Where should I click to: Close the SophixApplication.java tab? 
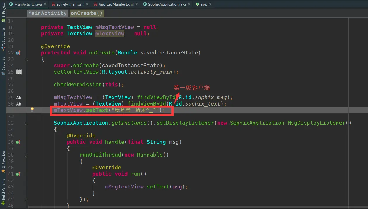[189, 4]
